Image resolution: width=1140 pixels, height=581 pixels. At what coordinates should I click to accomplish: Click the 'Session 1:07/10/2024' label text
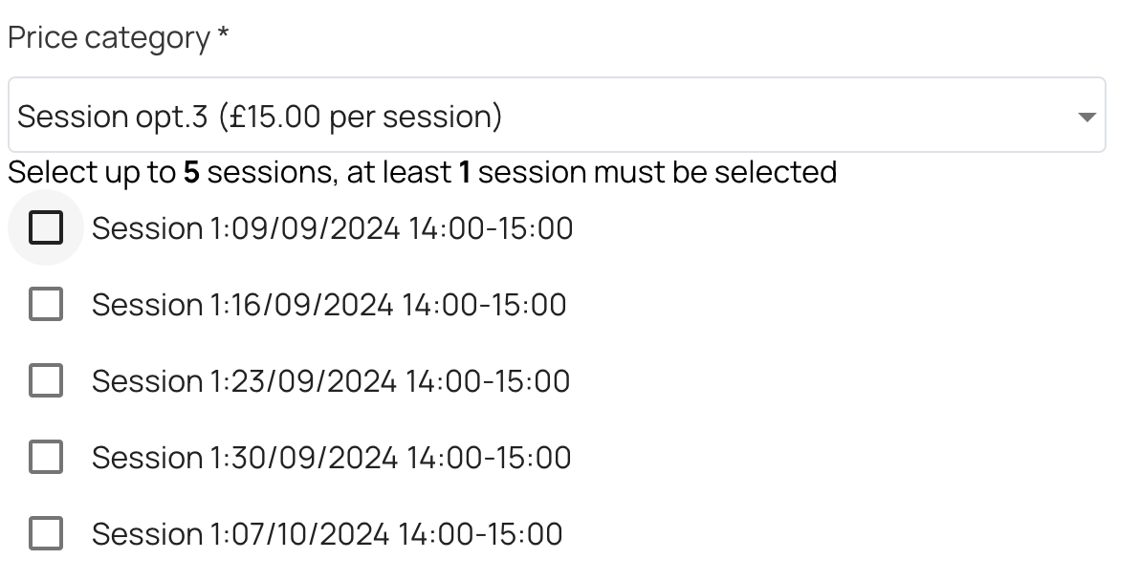pos(240,534)
